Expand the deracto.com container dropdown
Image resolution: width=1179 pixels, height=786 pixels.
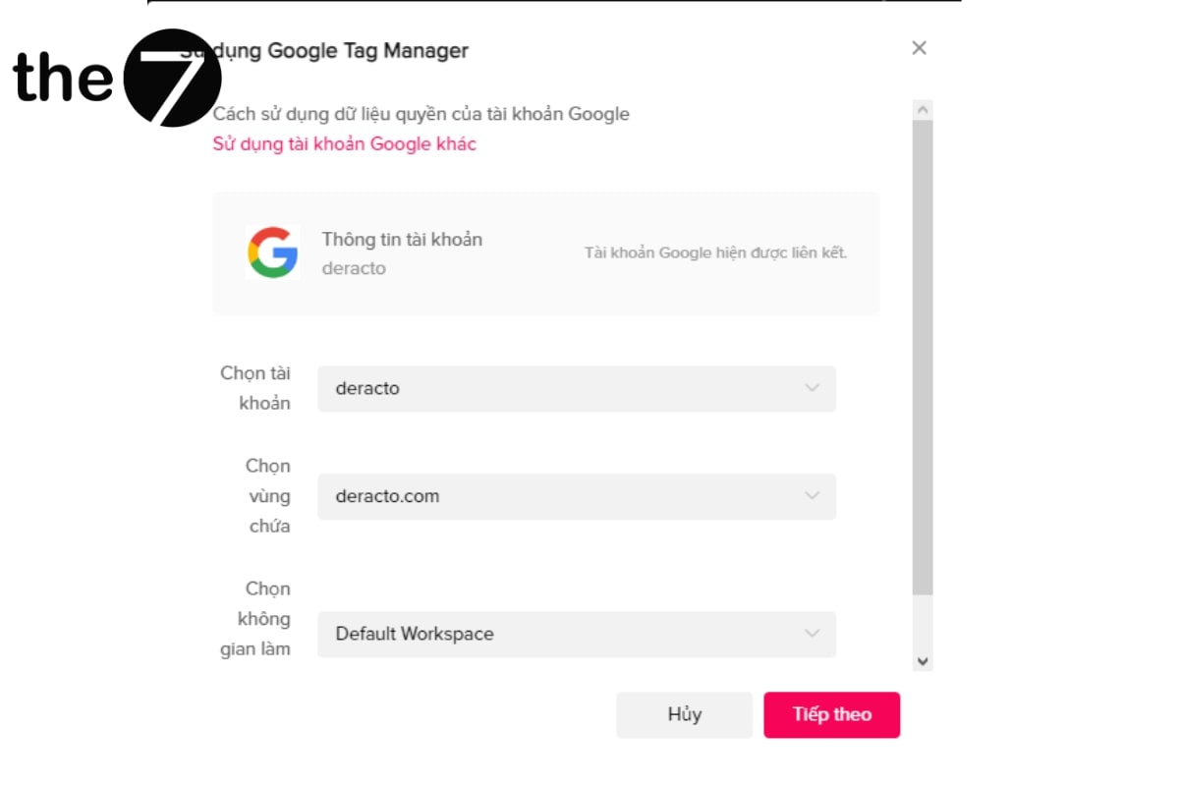click(x=576, y=496)
